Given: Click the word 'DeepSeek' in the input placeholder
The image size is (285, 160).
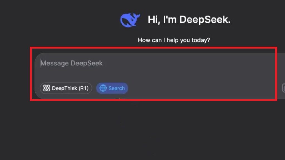Looking at the screenshot, I should 87,63.
